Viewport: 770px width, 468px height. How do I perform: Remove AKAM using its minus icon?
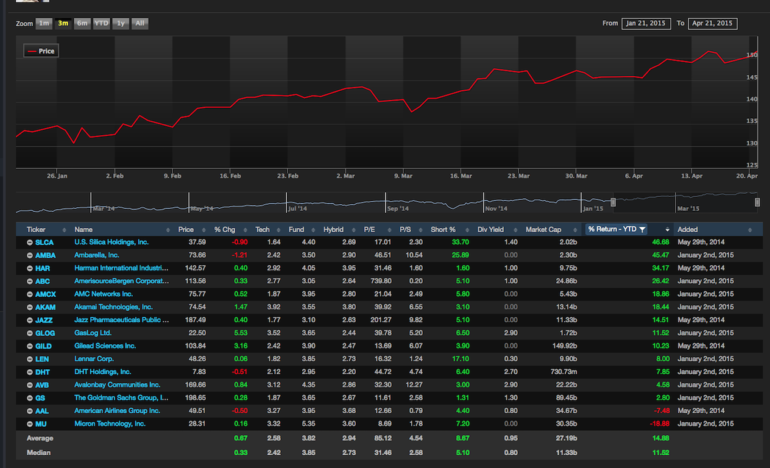30,307
